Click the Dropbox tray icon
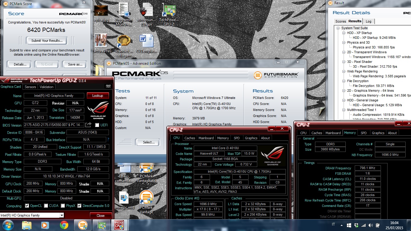This screenshot has width=411, height=231. point(356,225)
